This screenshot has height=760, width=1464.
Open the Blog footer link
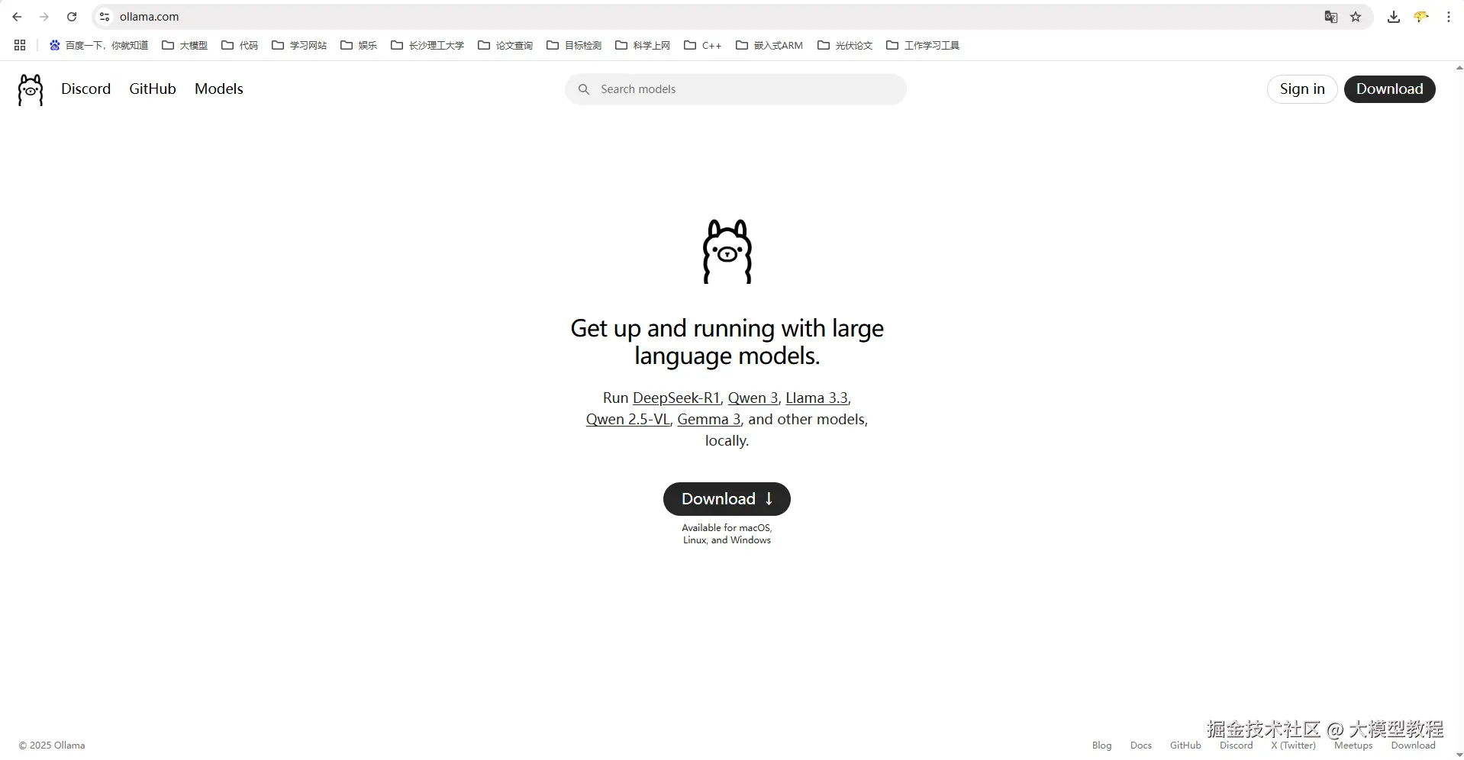click(1101, 746)
